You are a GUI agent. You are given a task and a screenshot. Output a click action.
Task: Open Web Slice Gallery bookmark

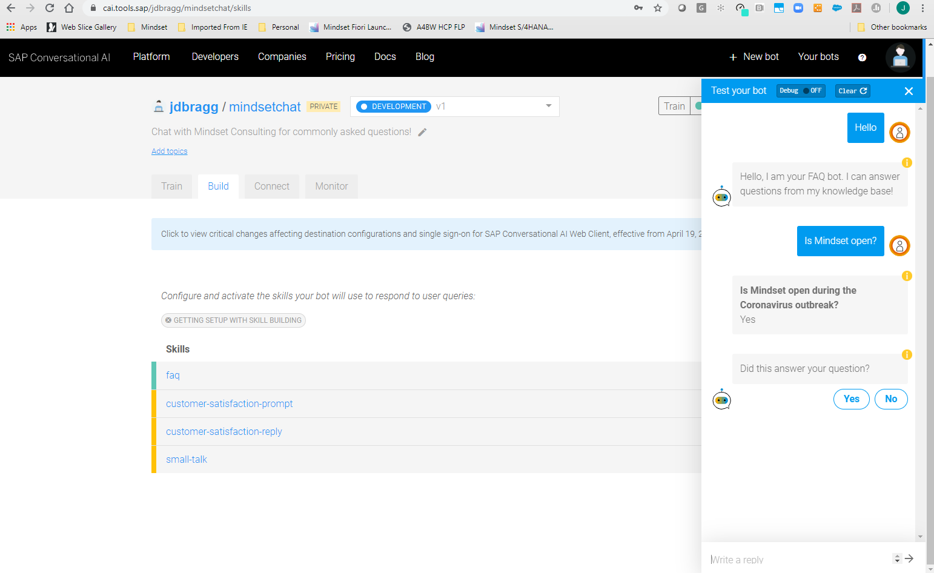click(82, 27)
